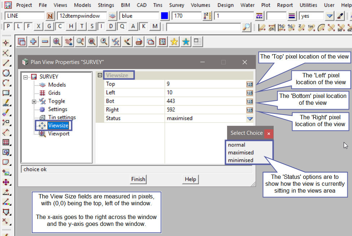Open the Design menu
Viewport: 352px width, 236px height.
coord(225,5)
